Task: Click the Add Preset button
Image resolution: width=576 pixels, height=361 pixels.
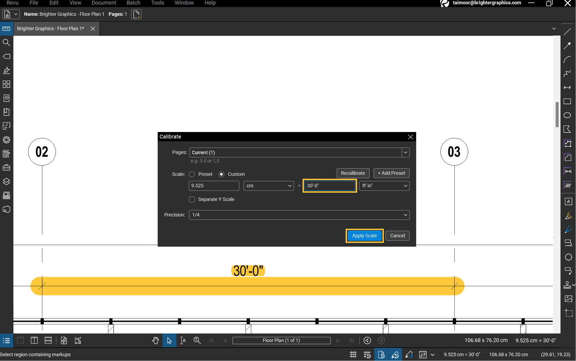Action: [391, 173]
